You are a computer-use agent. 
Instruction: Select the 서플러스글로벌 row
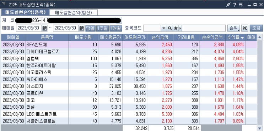pos(129,121)
